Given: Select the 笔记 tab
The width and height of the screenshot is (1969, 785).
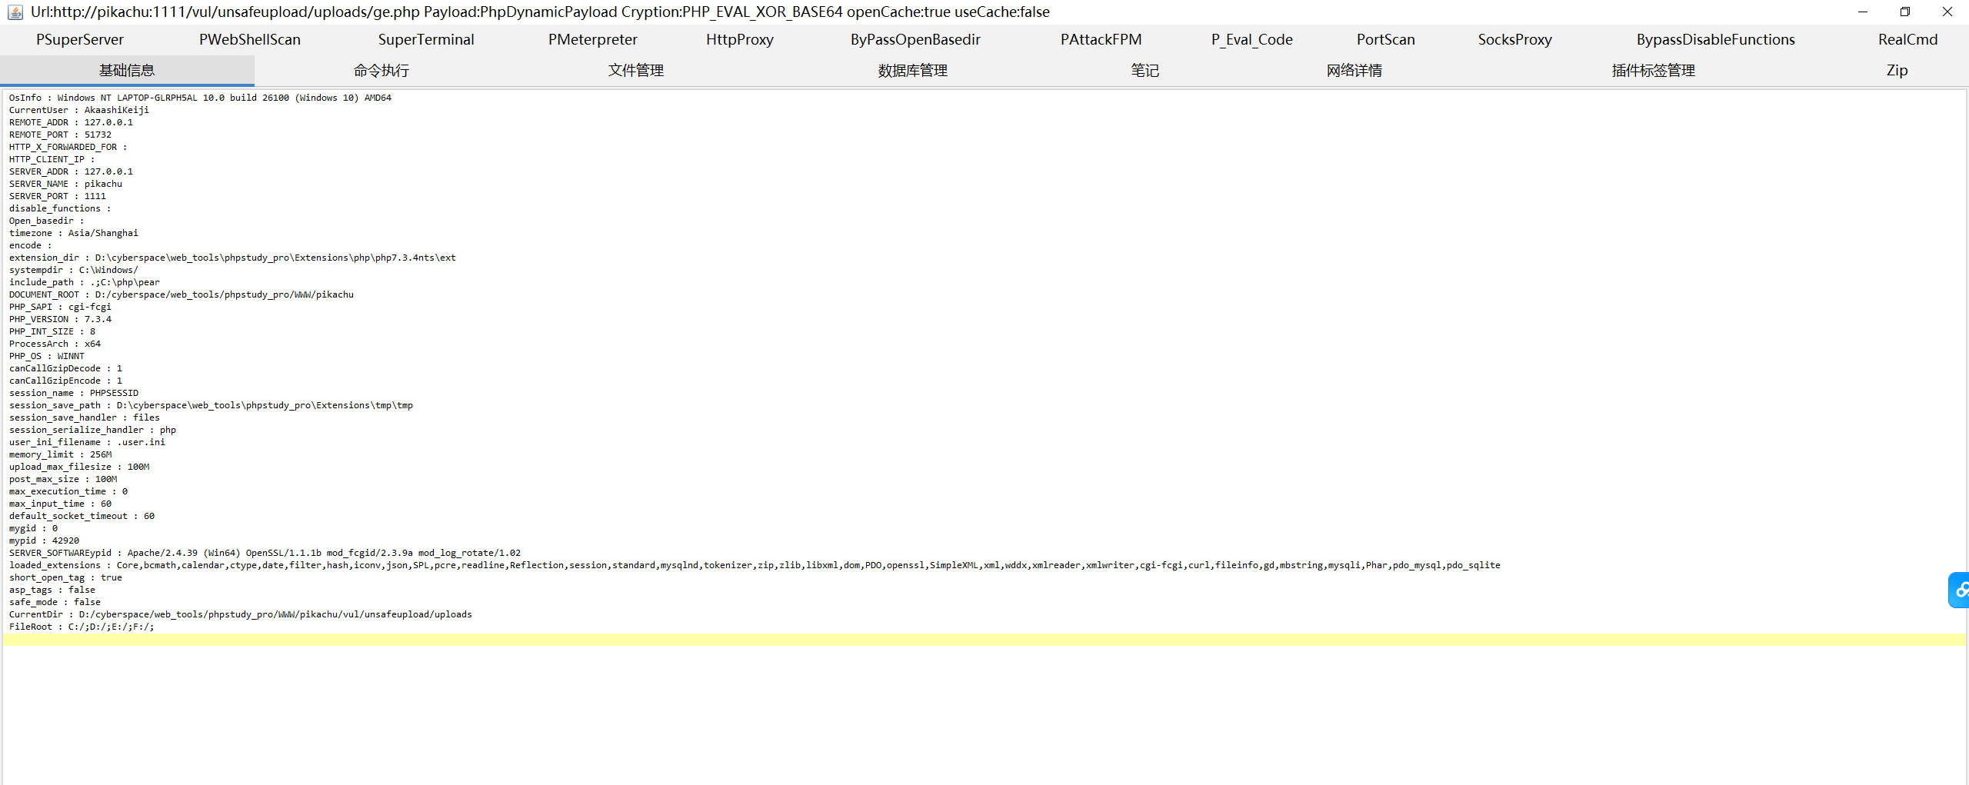Looking at the screenshot, I should click(x=1144, y=71).
